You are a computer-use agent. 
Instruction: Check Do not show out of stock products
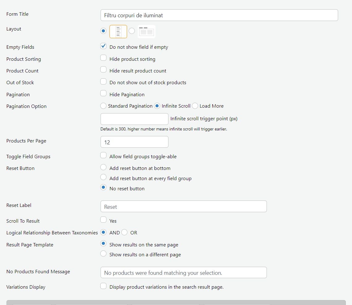(x=103, y=81)
